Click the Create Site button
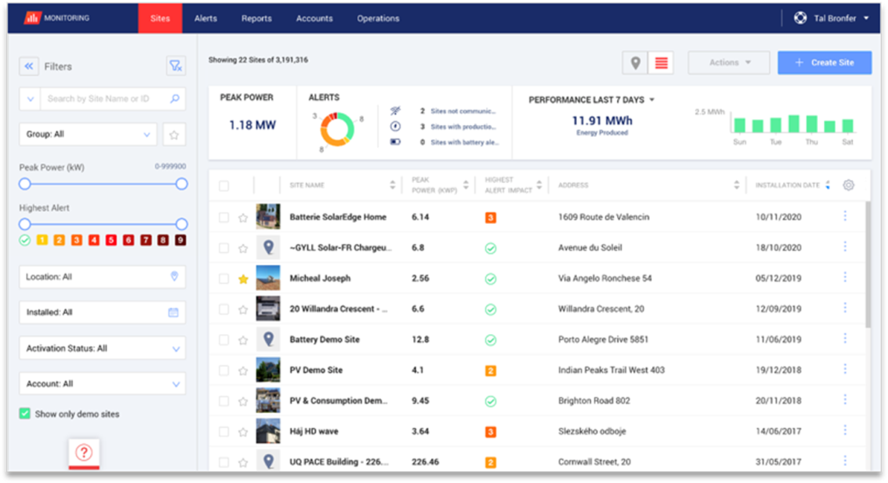 click(824, 62)
